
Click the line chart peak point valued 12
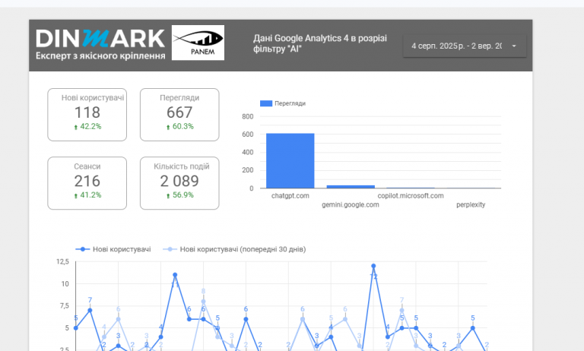pyautogui.click(x=373, y=266)
